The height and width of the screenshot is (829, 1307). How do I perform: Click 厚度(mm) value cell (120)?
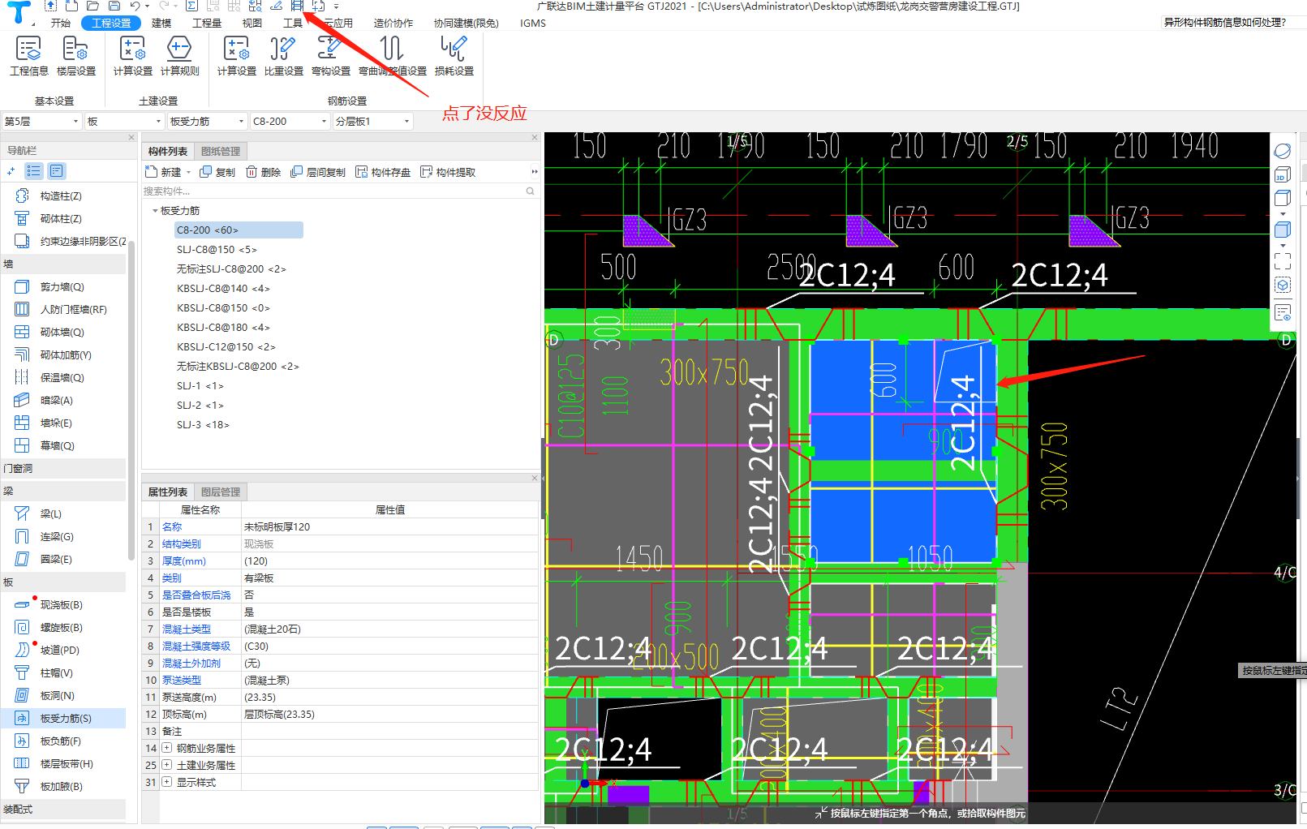[390, 561]
